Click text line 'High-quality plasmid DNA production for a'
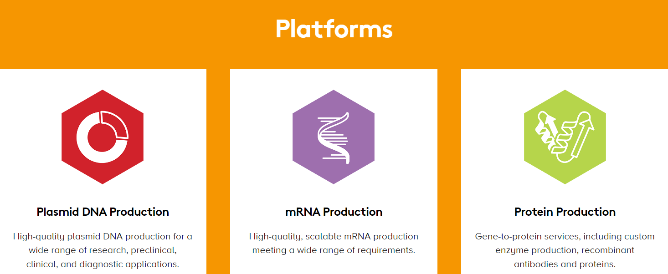The height and width of the screenshot is (274, 668). (x=103, y=237)
